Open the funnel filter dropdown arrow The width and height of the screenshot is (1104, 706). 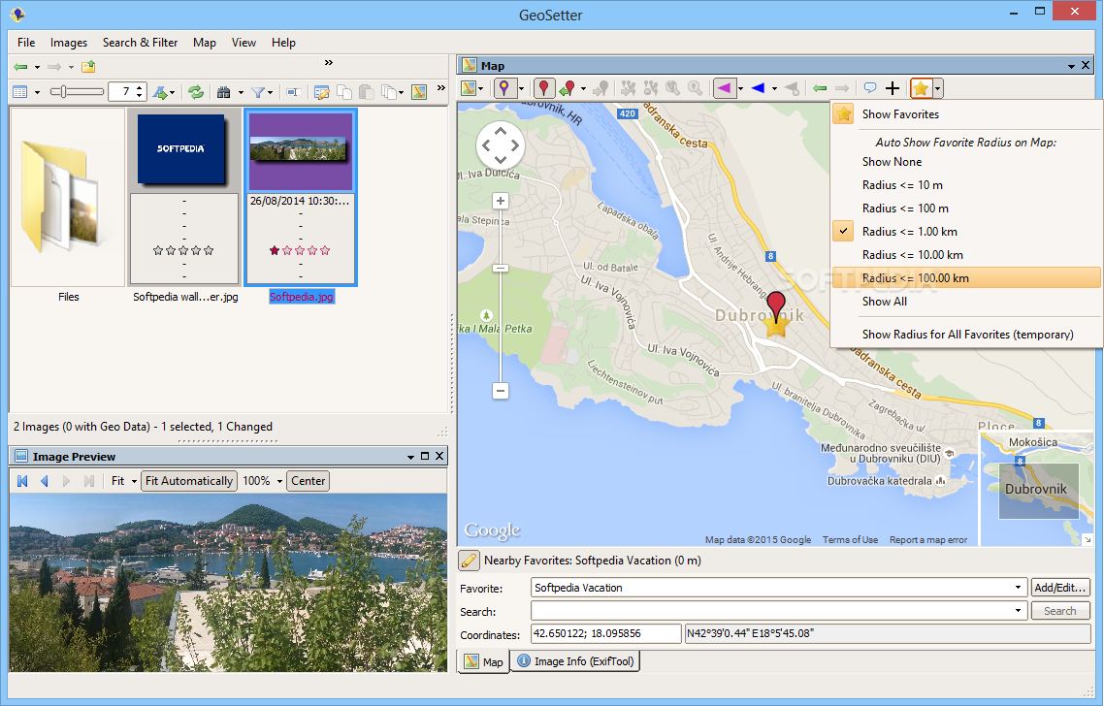pos(271,93)
